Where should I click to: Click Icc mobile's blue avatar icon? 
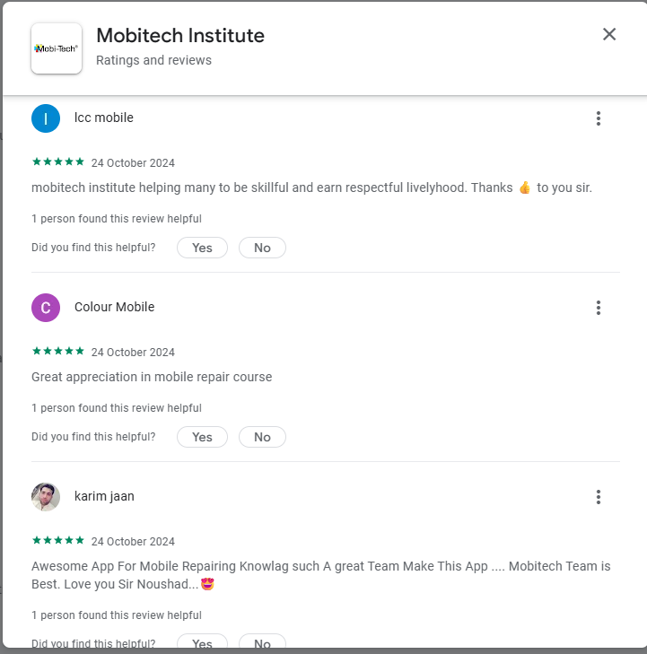(x=46, y=118)
